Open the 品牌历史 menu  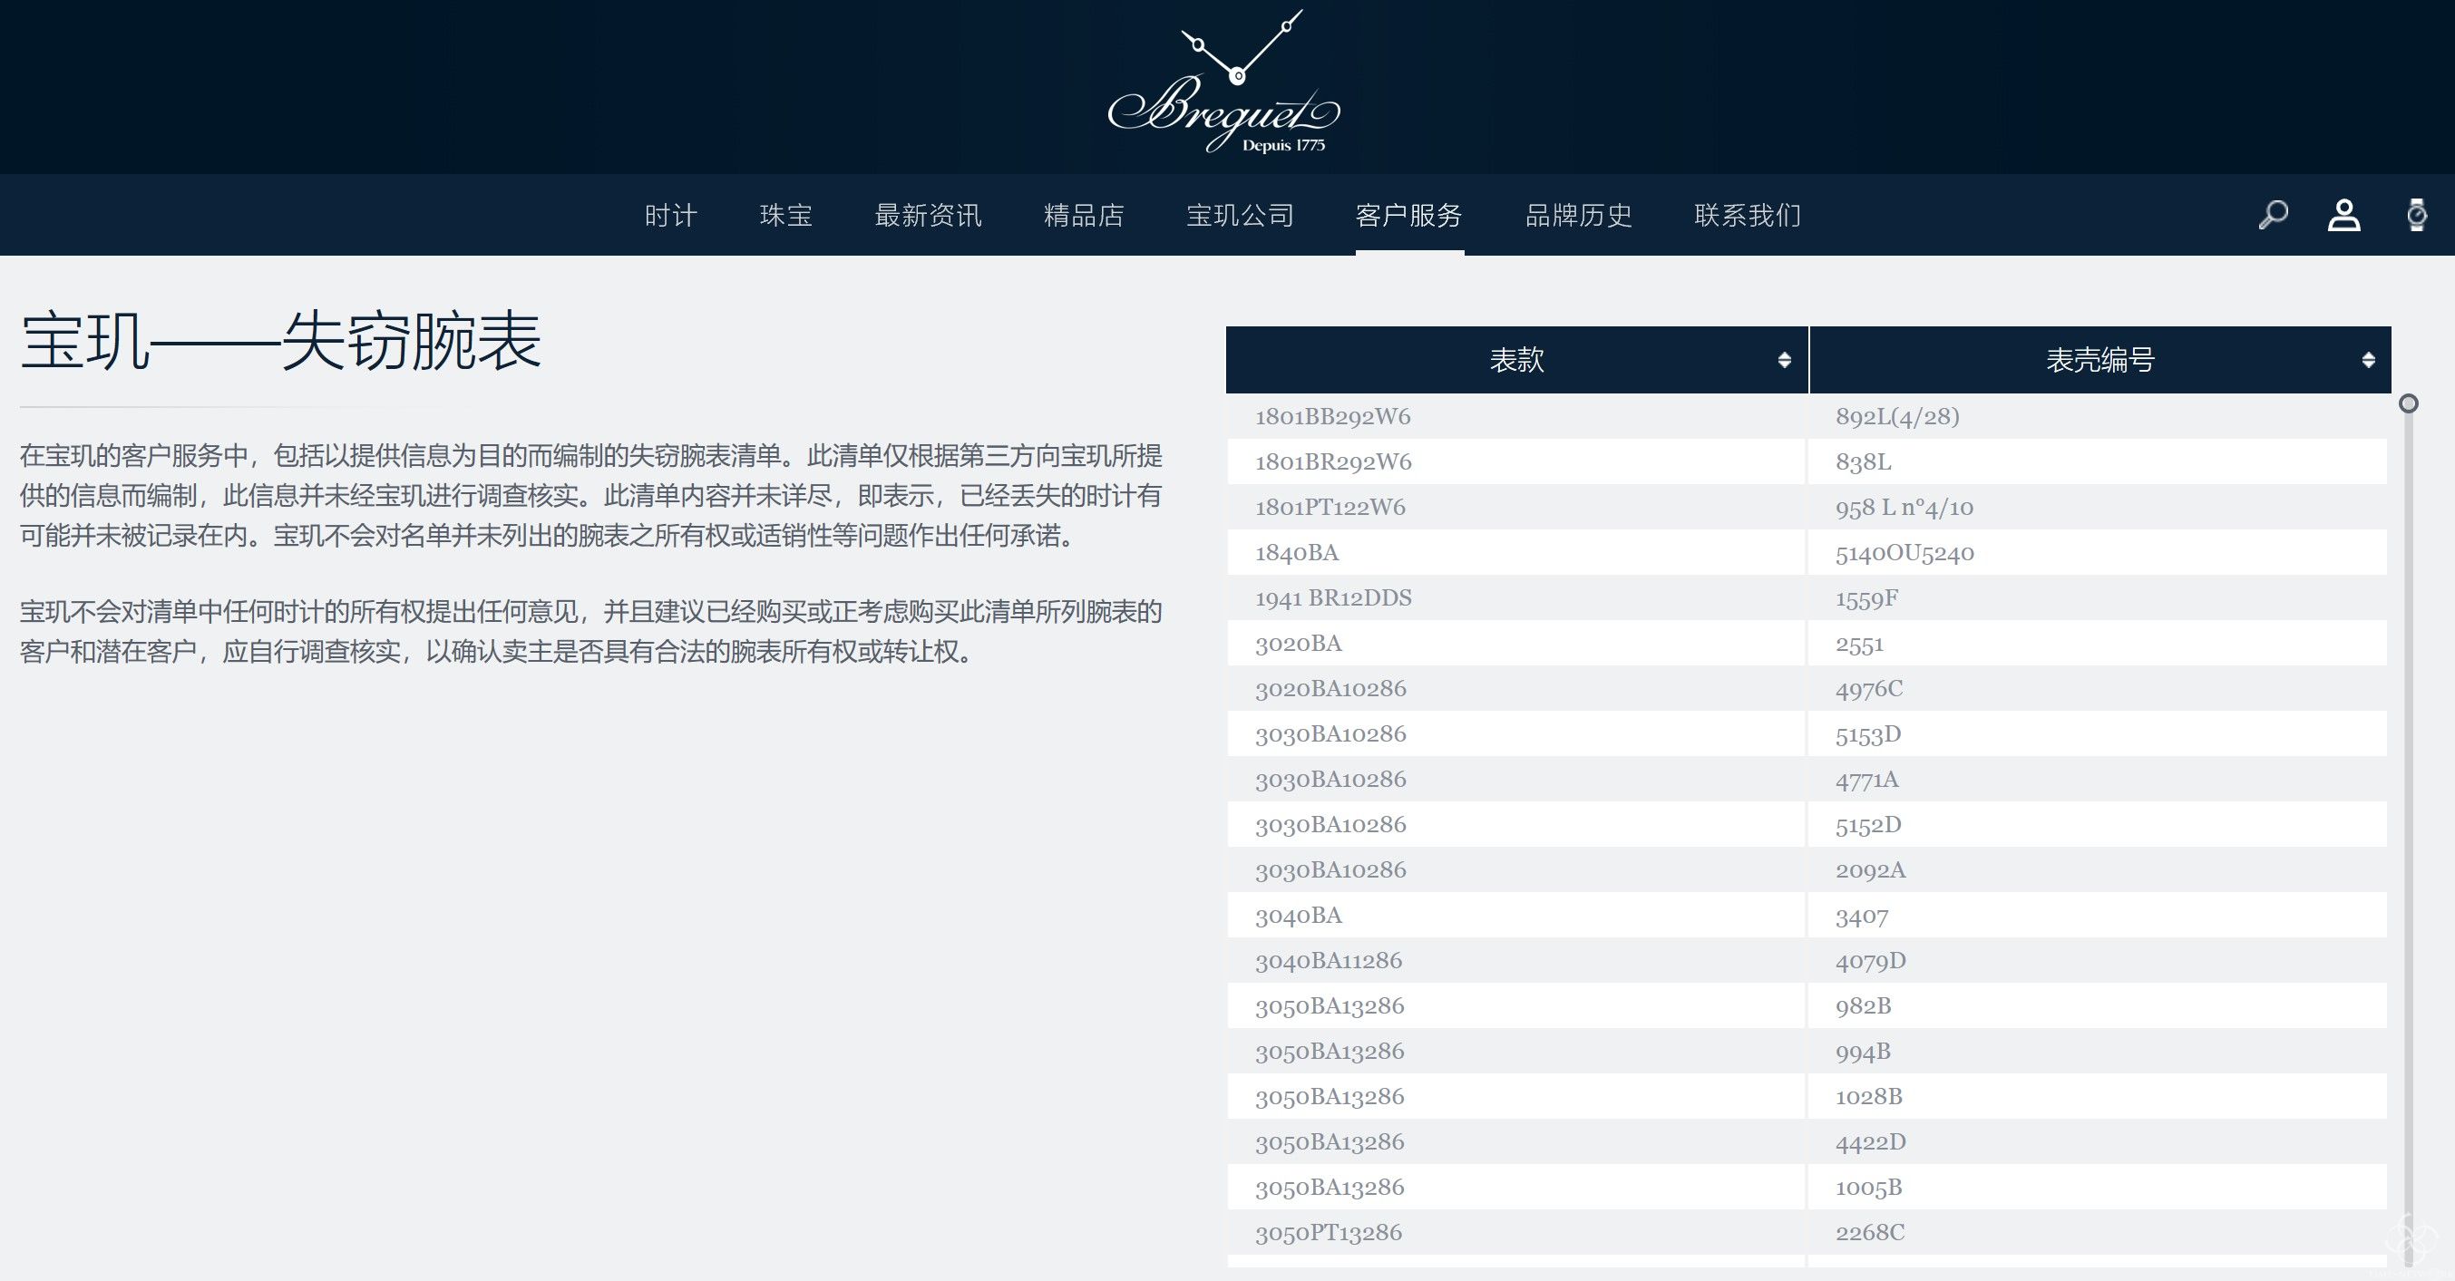tap(1579, 215)
